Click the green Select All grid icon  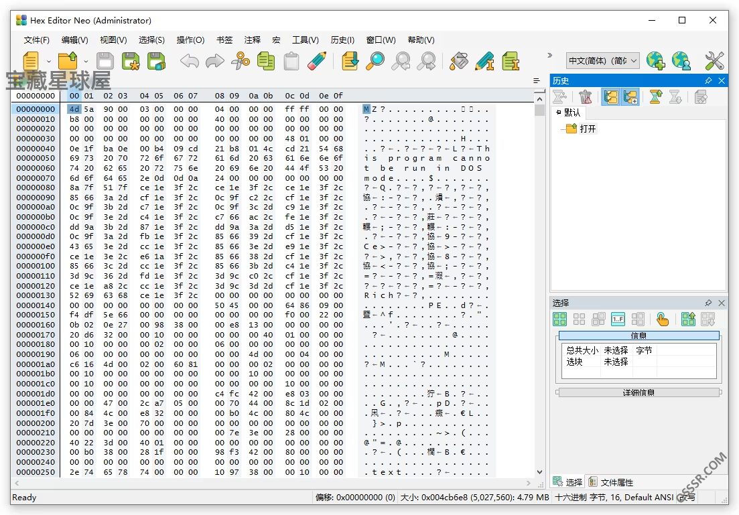559,319
